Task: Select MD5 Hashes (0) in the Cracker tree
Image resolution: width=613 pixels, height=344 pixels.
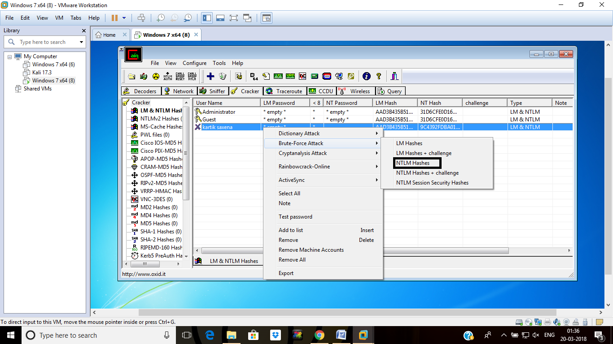Action: click(x=158, y=224)
